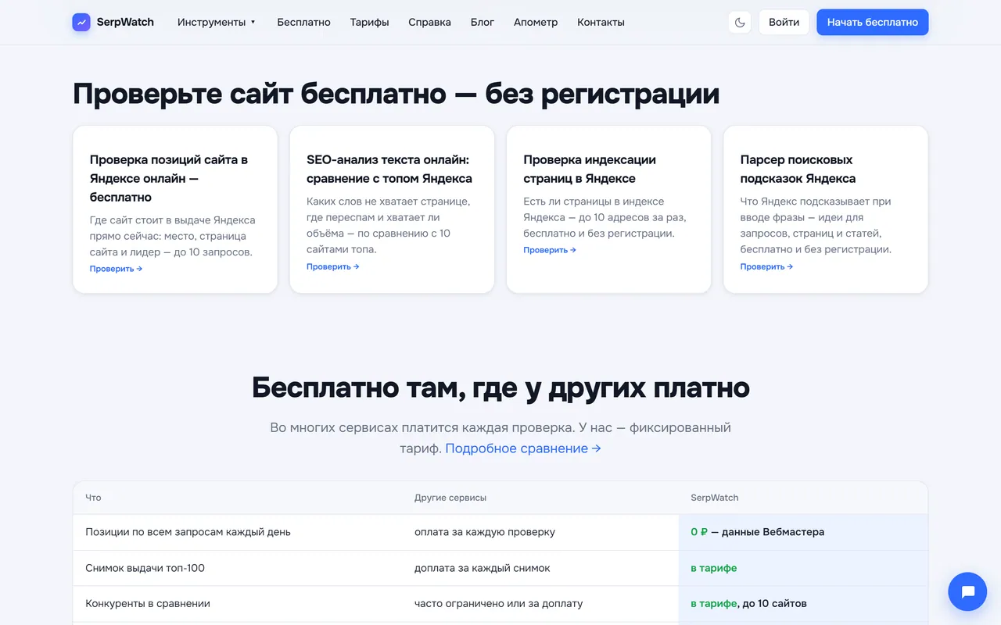
Task: Click the Войти button
Action: (x=784, y=22)
